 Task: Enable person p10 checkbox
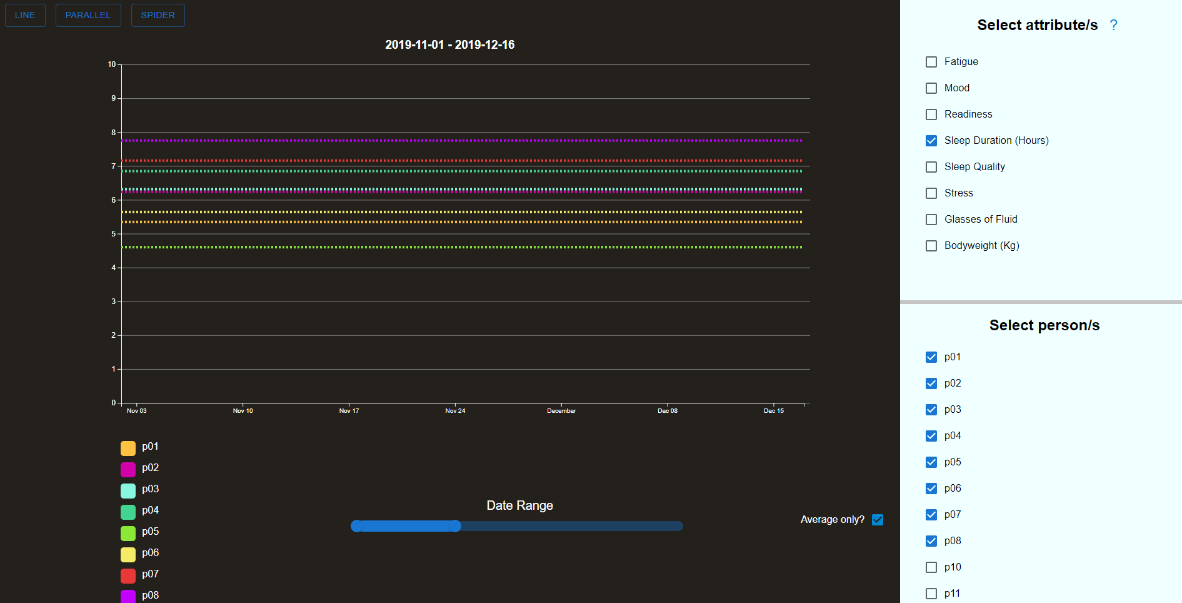pos(931,567)
